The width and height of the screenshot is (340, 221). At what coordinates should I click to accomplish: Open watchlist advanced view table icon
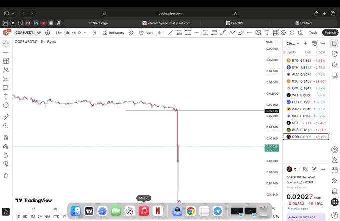314,44
